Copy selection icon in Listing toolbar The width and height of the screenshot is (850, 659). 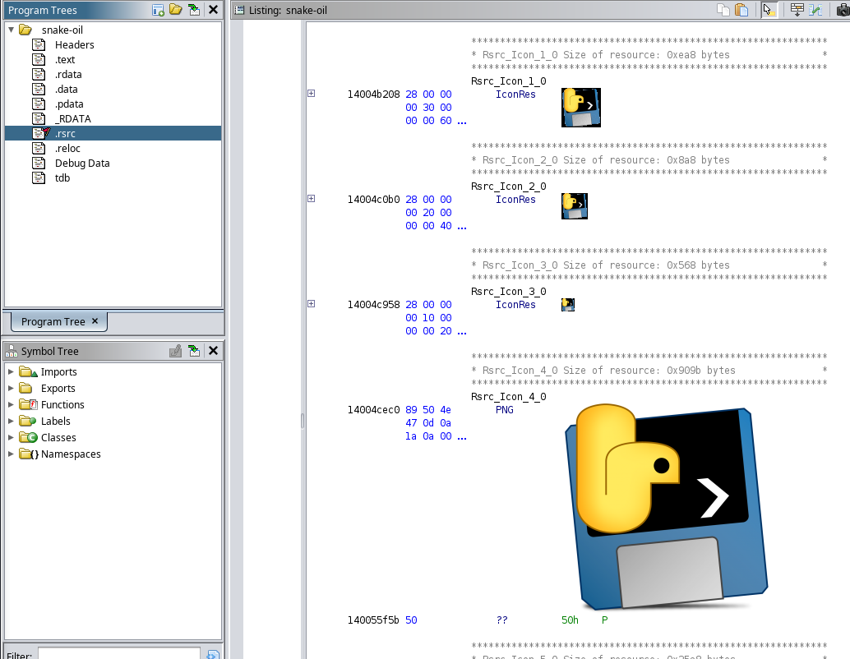(723, 10)
